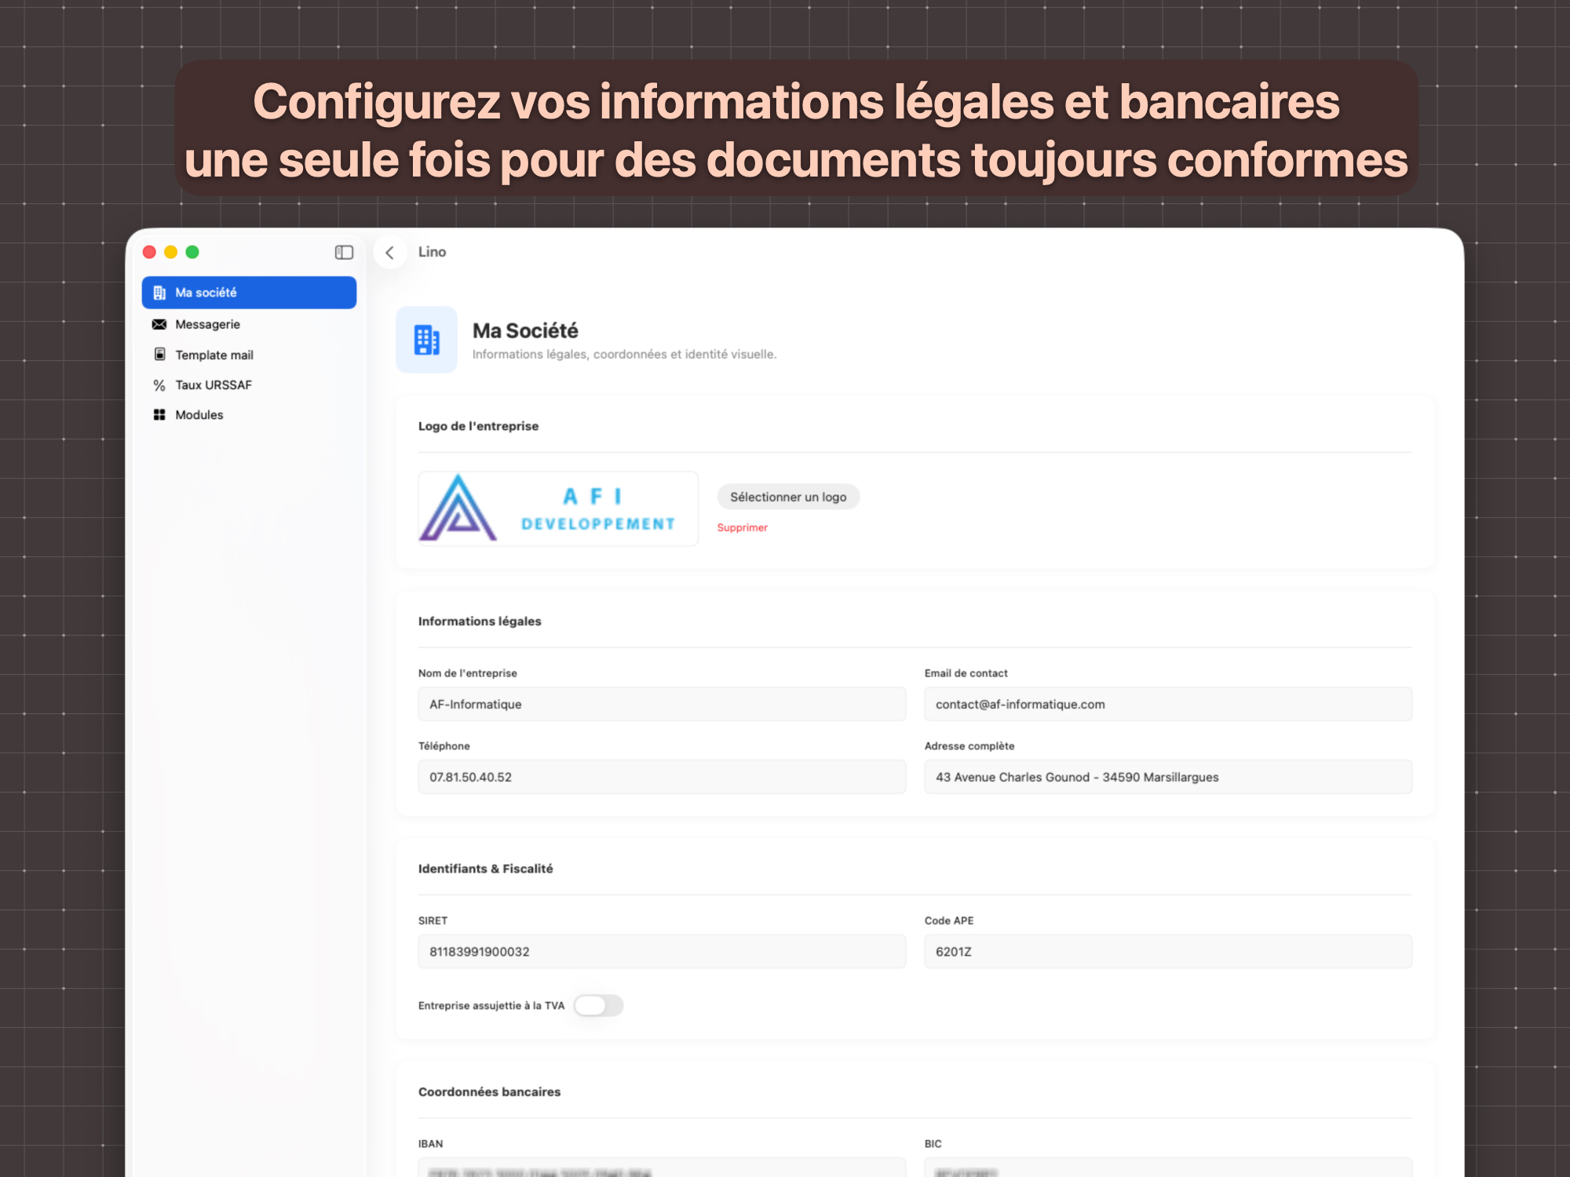
Task: Focus the SIRET field
Action: [662, 951]
